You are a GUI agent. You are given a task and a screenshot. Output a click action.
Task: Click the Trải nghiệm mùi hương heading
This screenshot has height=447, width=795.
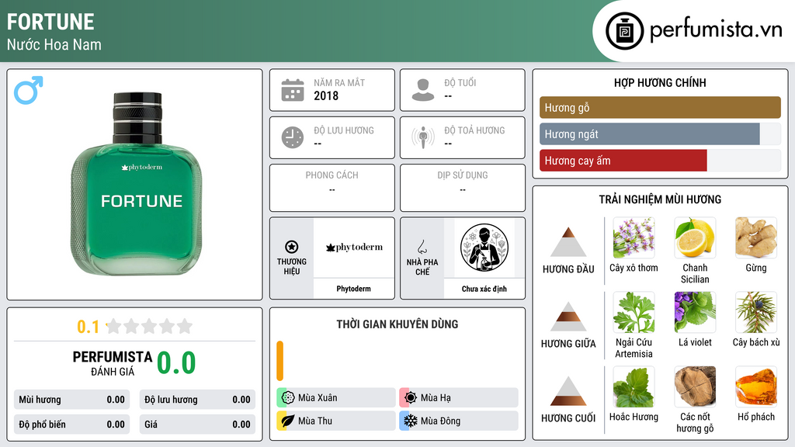coord(660,199)
